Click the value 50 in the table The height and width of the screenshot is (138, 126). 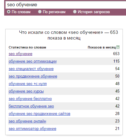(117, 76)
